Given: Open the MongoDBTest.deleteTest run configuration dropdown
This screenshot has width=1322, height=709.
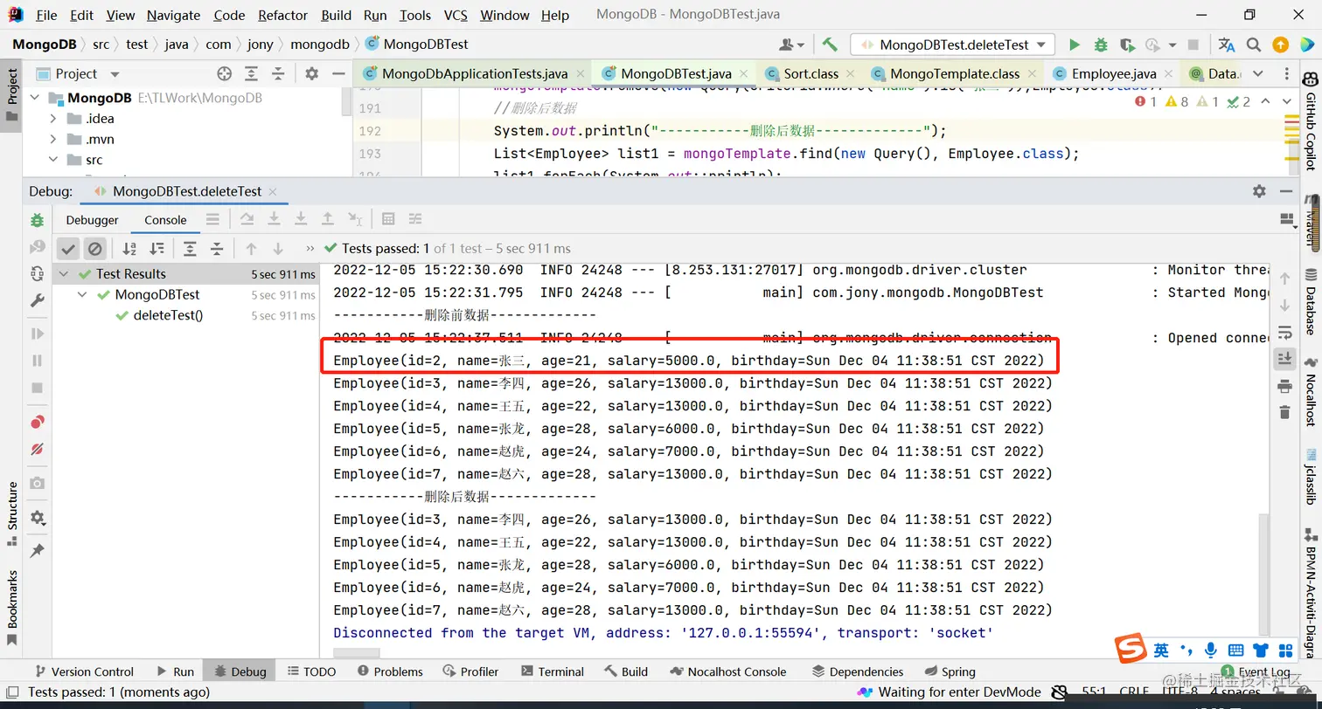Looking at the screenshot, I should (952, 45).
